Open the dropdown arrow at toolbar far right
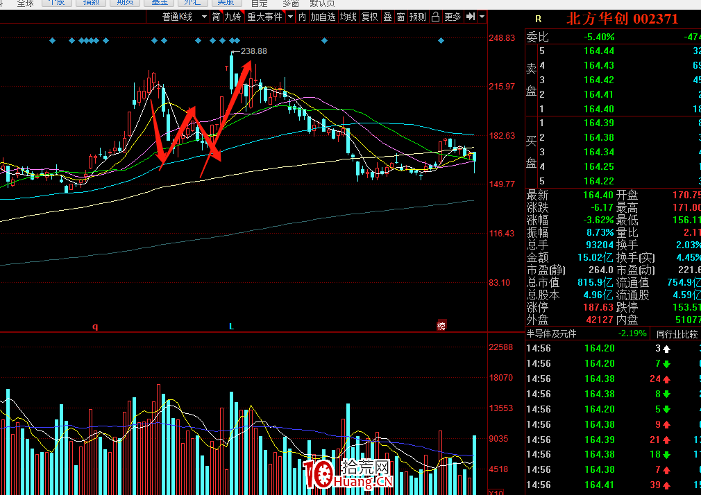The width and height of the screenshot is (701, 495). pyautogui.click(x=482, y=17)
